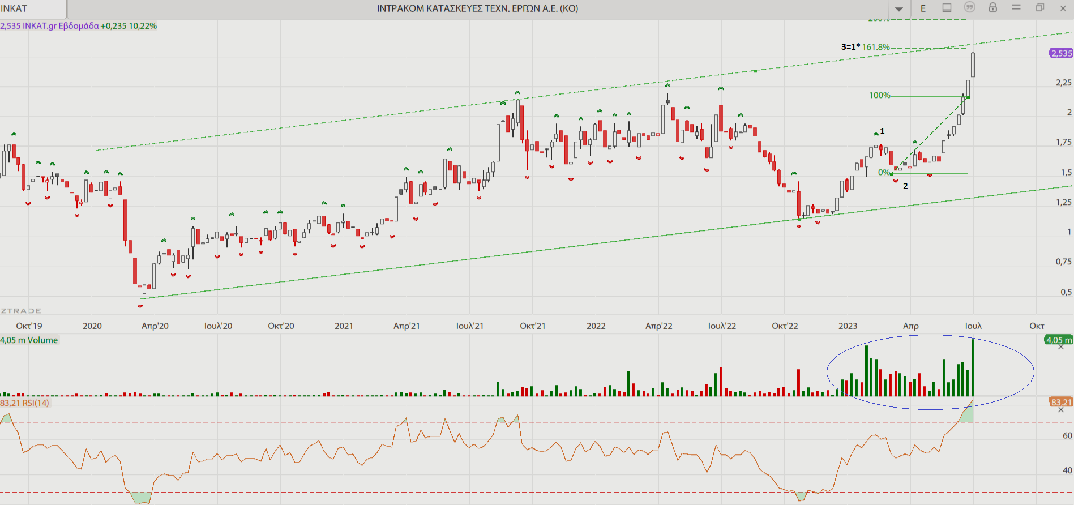Open the two-line menu icon

tap(1016, 7)
